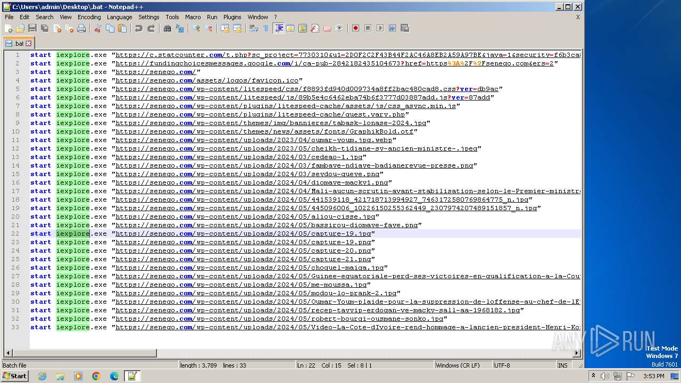
Task: Open the Tools menu
Action: (x=172, y=17)
